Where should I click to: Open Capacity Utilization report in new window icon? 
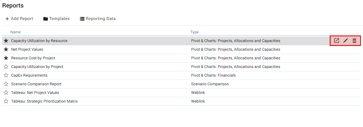point(337,41)
